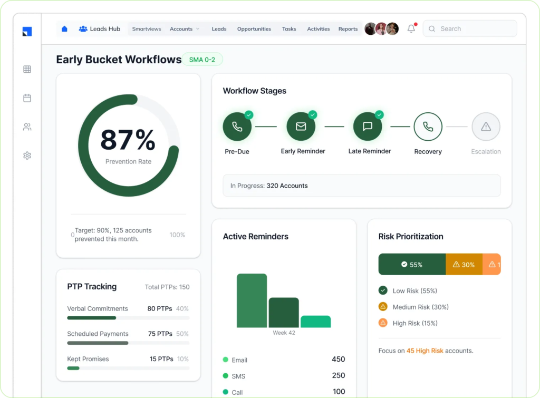Click the Call legend dot
The height and width of the screenshot is (398, 540).
pos(226,392)
